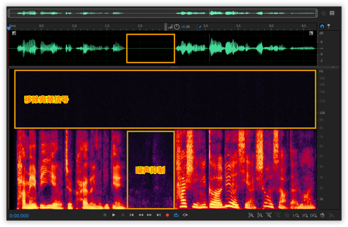Click the 2.0 mark on the time ruler

[140, 25]
